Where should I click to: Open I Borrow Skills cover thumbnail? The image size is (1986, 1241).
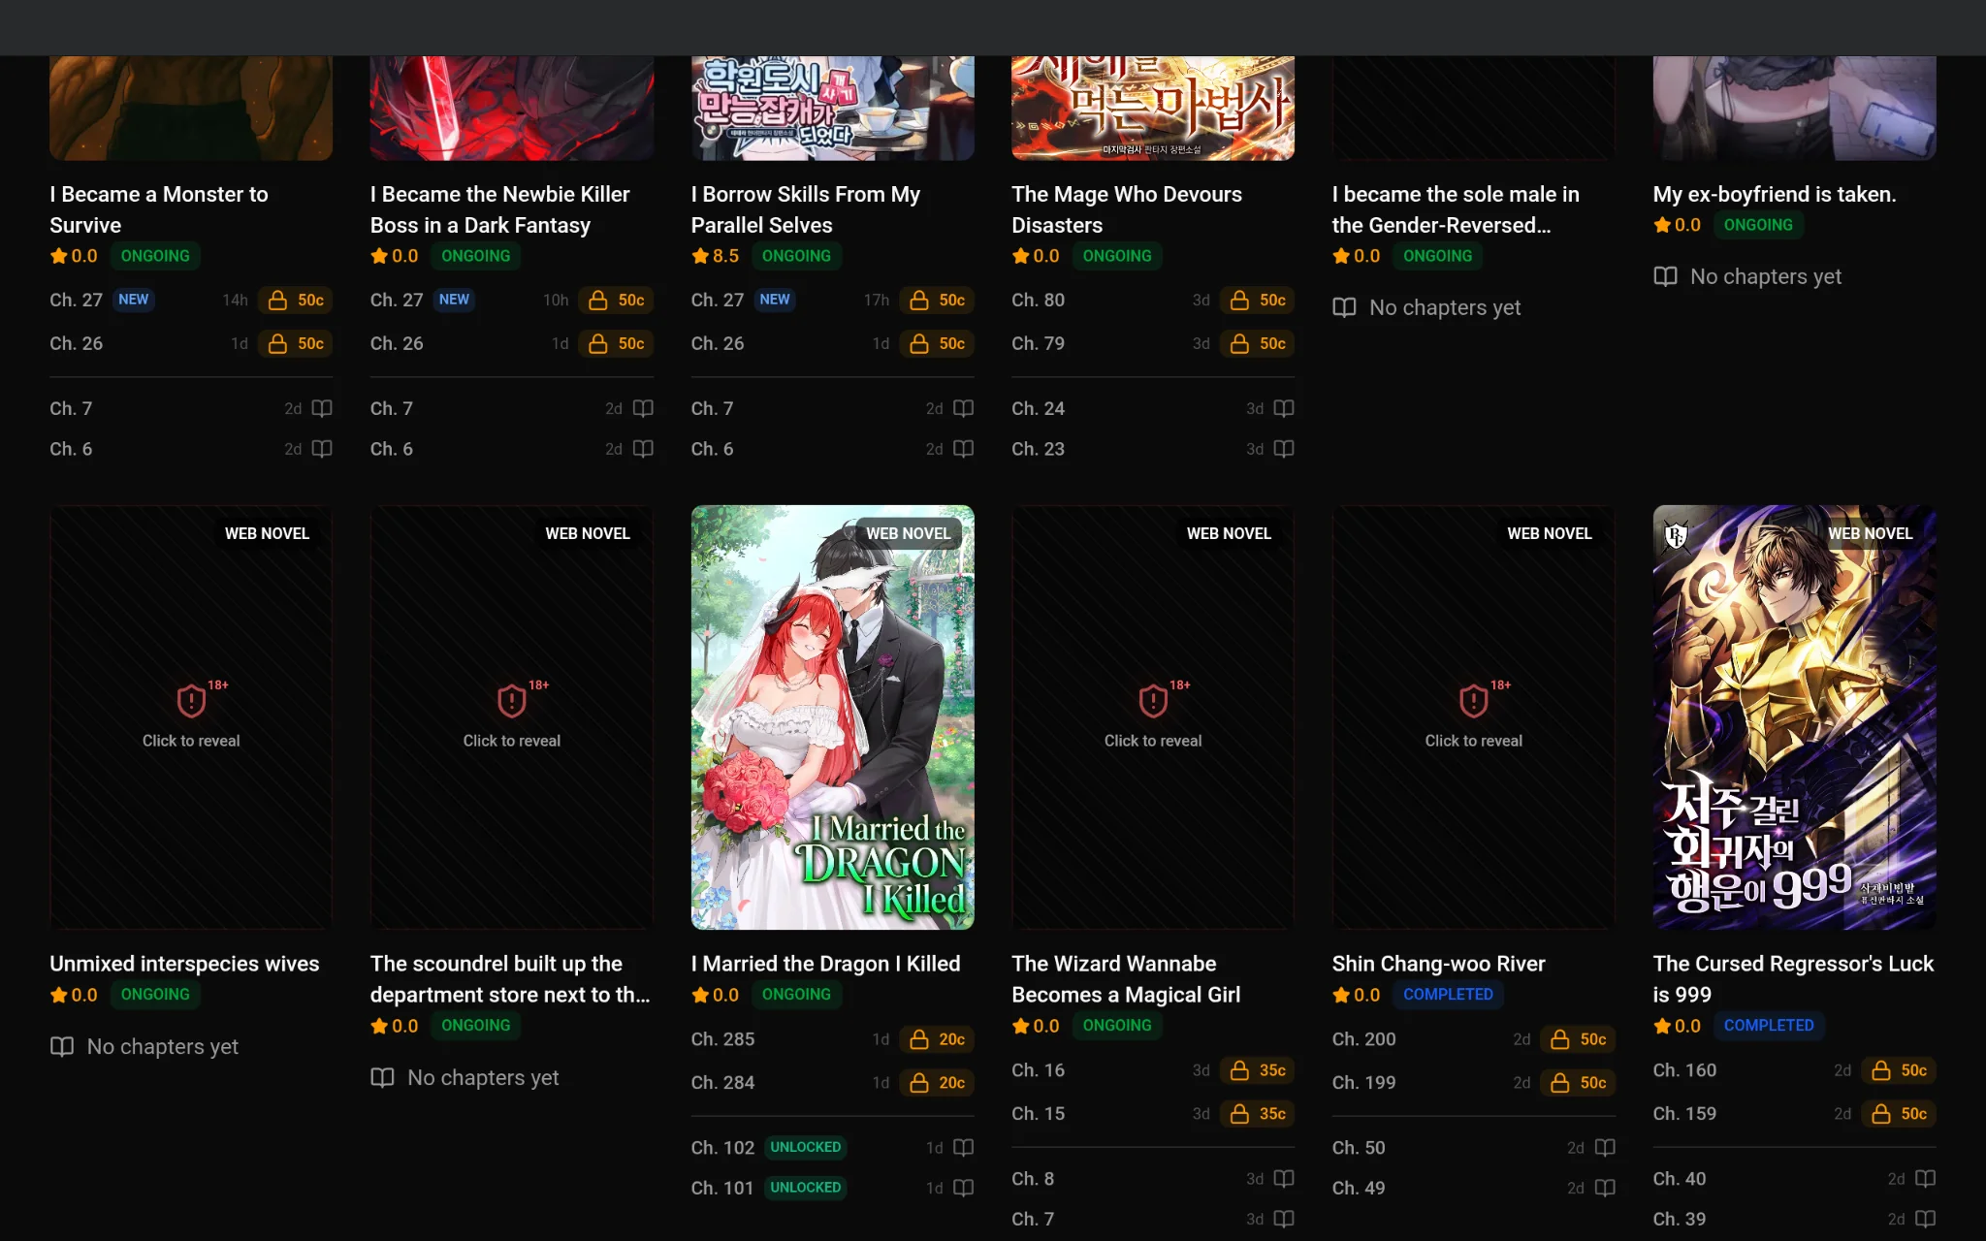click(832, 108)
